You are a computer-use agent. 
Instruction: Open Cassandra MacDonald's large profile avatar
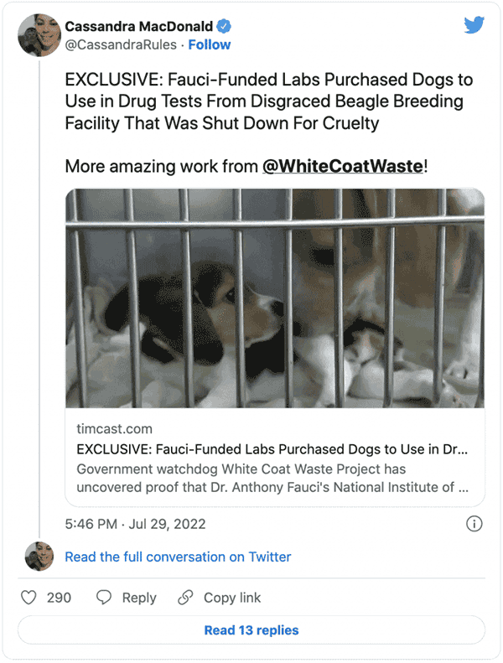[x=39, y=34]
